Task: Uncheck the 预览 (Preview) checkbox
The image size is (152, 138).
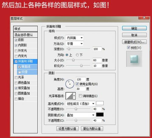Action: 129,47
